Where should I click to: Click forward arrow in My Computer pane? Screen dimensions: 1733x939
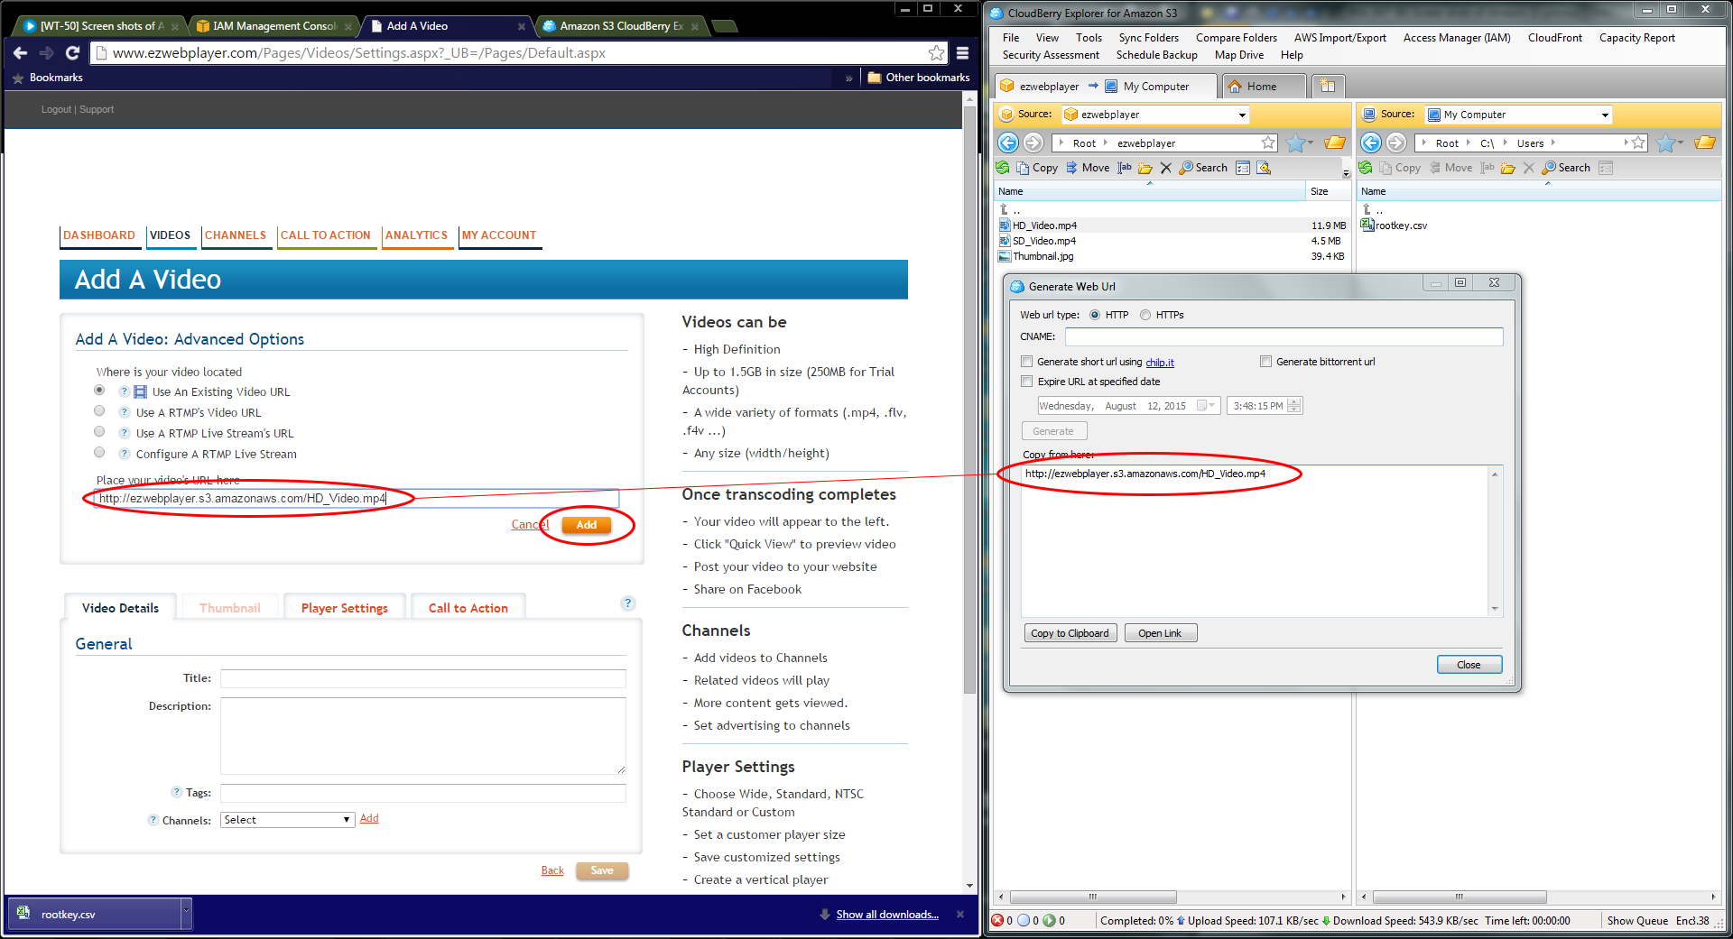(1396, 143)
